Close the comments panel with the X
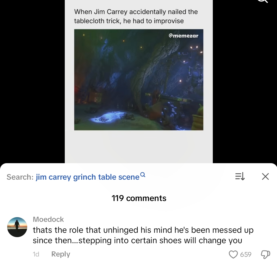277x266 pixels. click(265, 176)
